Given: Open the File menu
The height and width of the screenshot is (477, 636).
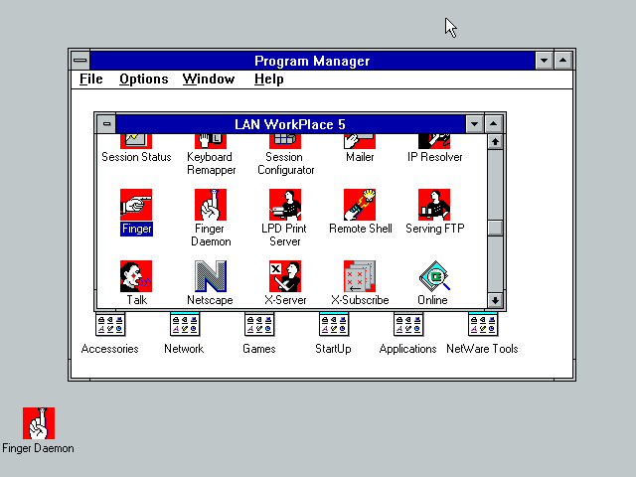Looking at the screenshot, I should [x=90, y=79].
